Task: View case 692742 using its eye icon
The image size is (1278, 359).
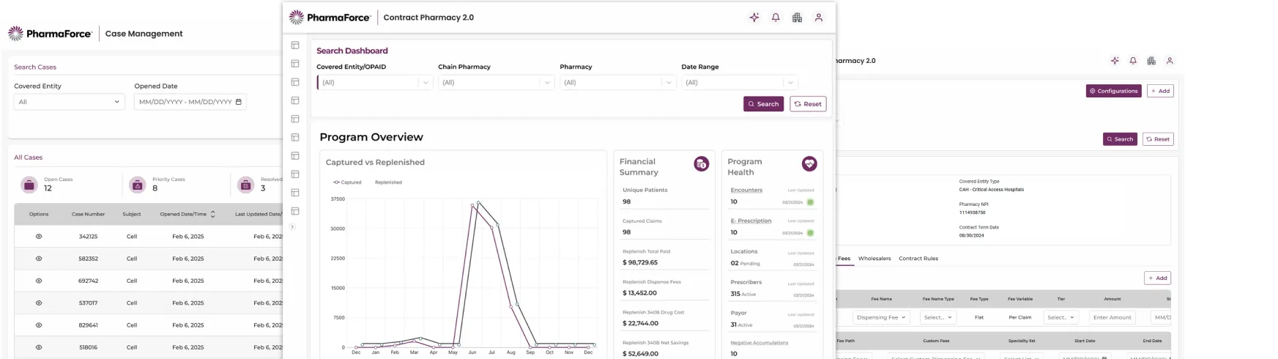Action: 39,281
